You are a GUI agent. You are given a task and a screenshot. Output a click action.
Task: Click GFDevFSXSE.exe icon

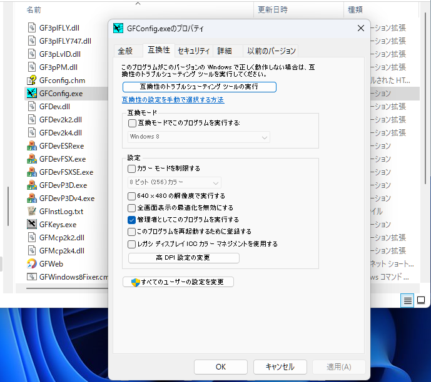click(32, 172)
